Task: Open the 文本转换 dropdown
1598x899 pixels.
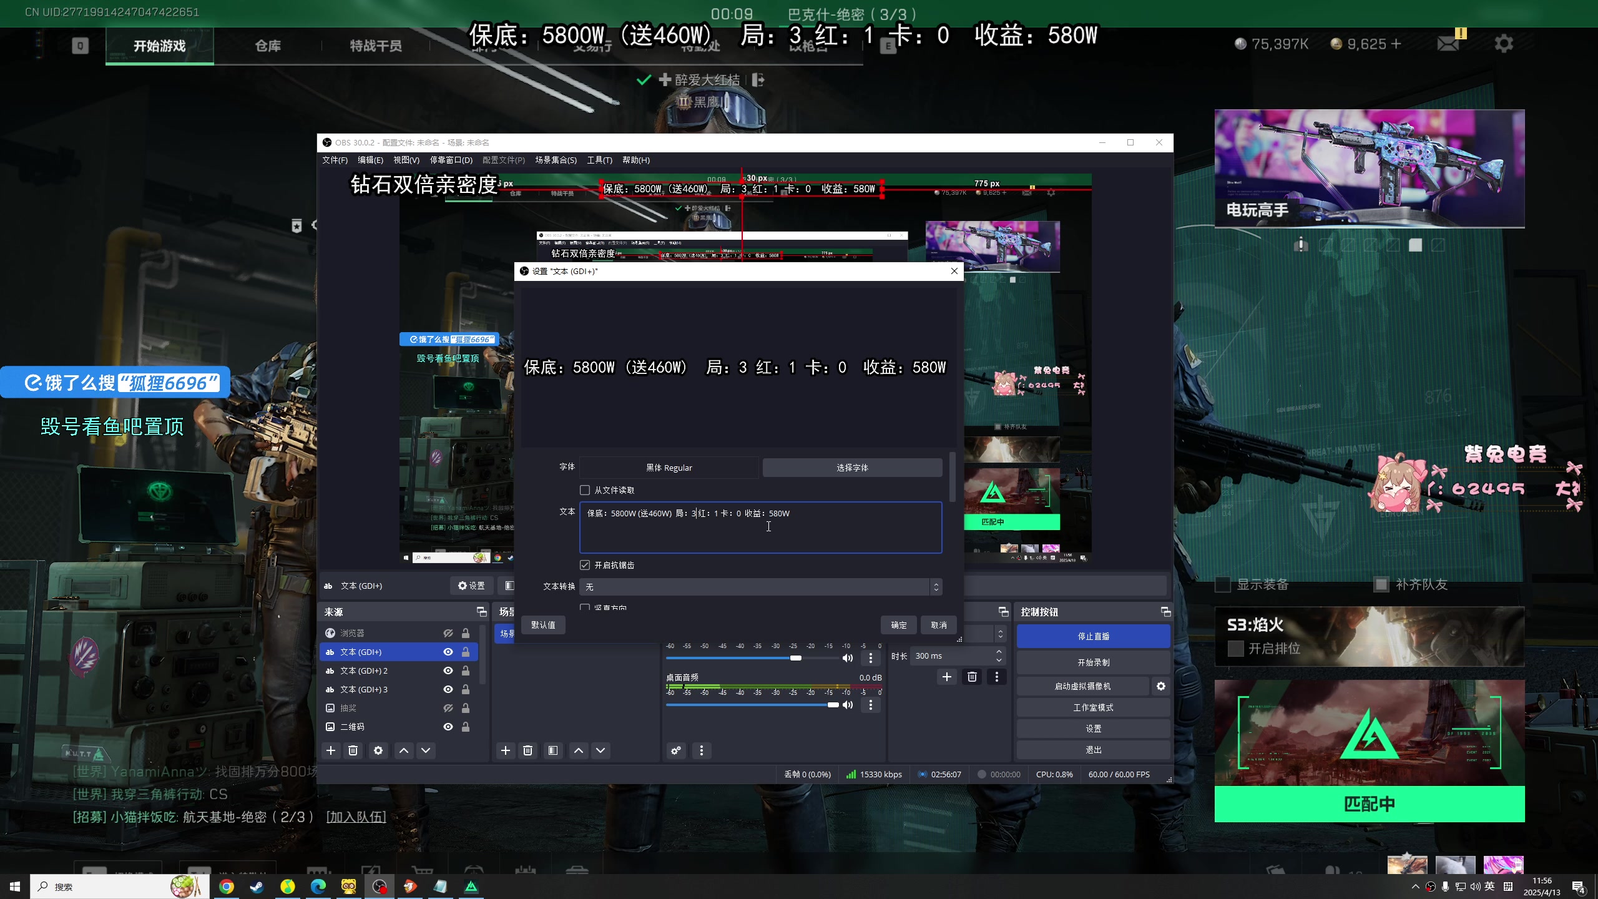Action: (761, 587)
